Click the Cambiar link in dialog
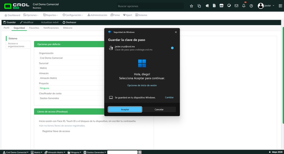 169,97
